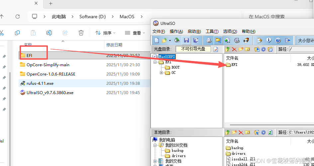Click the Burn CD/DVD image icon

point(246,40)
